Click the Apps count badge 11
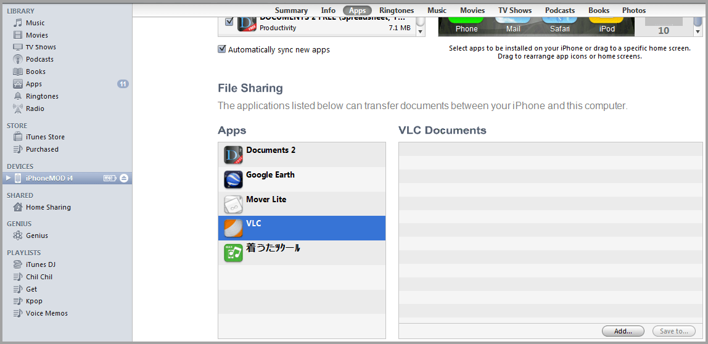Viewport: 708px width, 344px height. (x=123, y=83)
